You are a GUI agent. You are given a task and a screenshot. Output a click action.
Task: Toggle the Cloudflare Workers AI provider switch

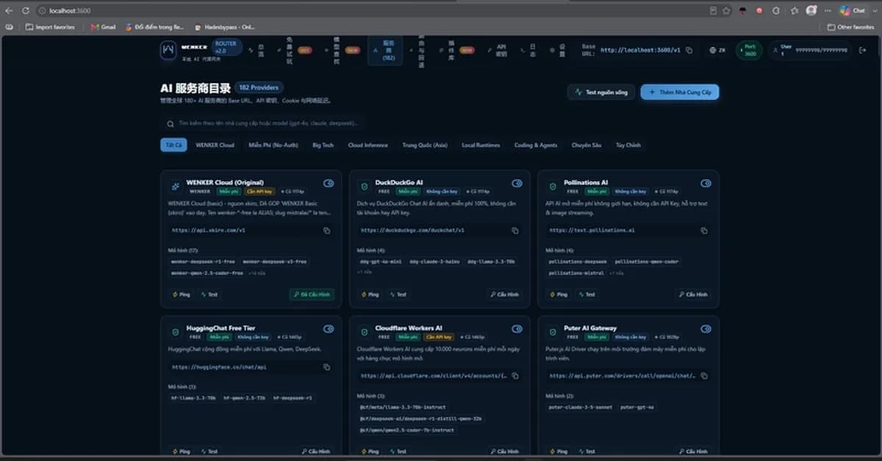click(x=517, y=329)
